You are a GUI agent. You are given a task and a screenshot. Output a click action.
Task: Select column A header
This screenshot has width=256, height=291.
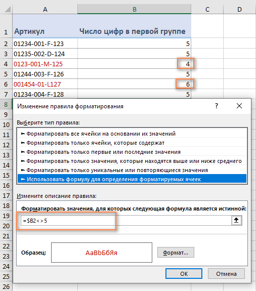[45, 9]
